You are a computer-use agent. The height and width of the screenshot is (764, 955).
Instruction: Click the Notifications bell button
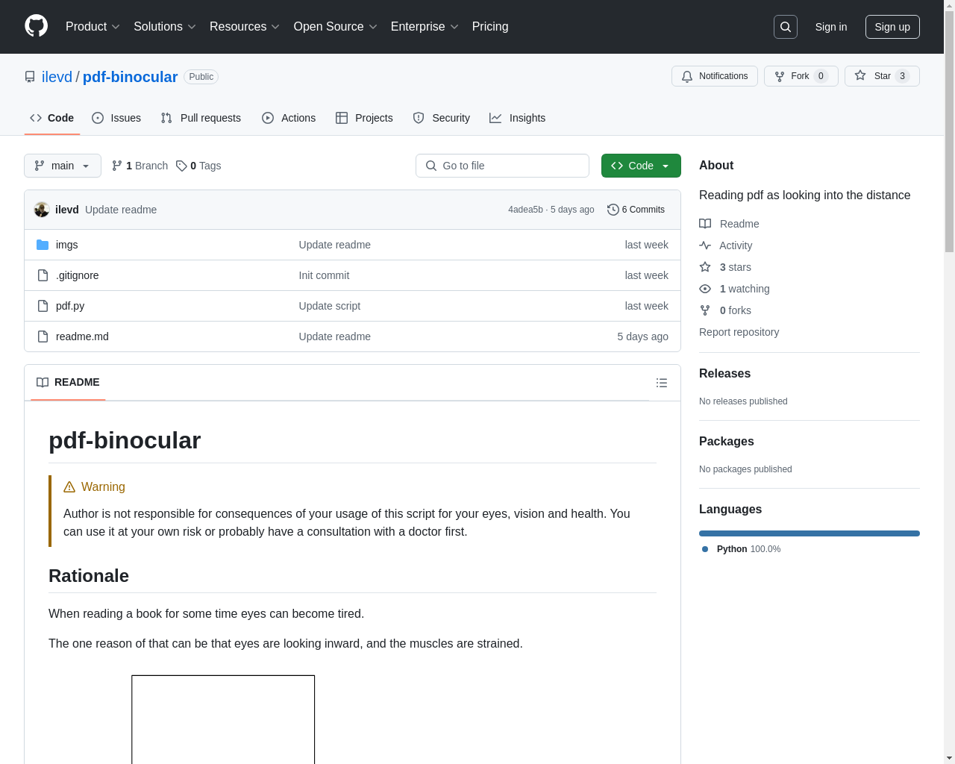715,76
